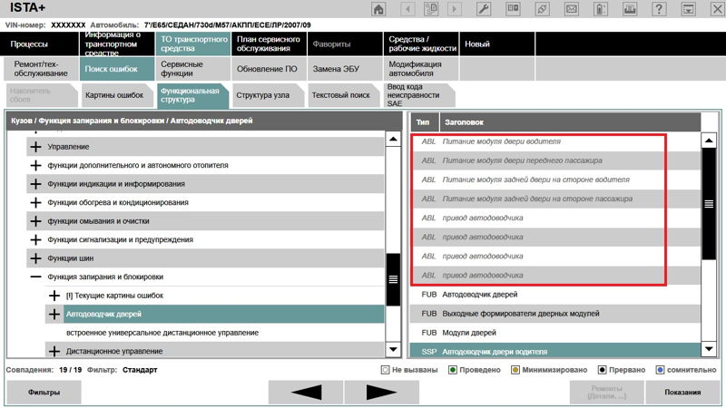Screen dimensions: 726x408
Task: Open the 'Текстовый поиск' tab
Action: [340, 94]
